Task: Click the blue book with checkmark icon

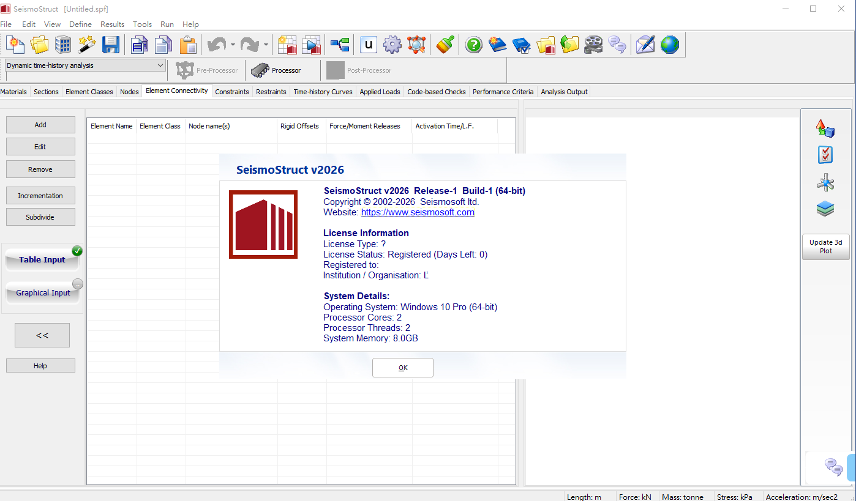Action: pos(522,45)
